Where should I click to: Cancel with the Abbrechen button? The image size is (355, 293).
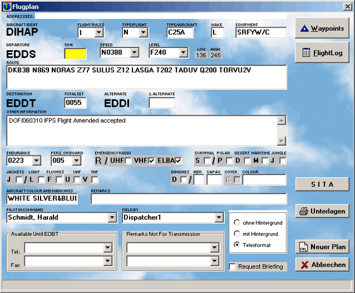tap(322, 265)
